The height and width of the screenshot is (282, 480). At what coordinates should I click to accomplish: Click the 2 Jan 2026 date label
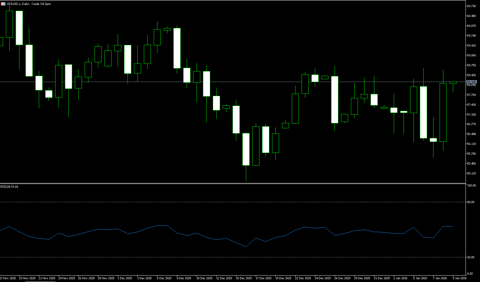pyautogui.click(x=400, y=278)
